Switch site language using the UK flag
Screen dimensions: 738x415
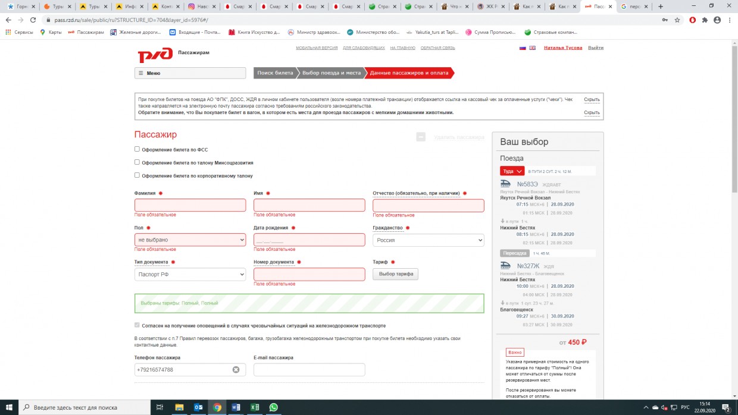coord(532,48)
